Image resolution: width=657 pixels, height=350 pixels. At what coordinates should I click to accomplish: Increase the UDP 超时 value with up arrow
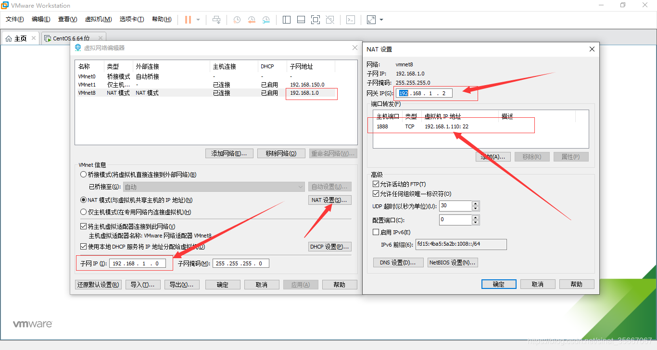[476, 203]
